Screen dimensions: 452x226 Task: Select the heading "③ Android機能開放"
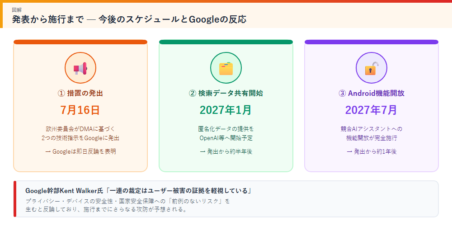tap(371, 94)
